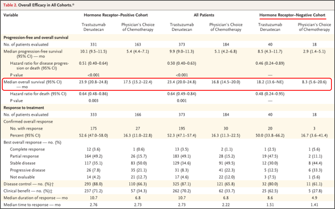The width and height of the screenshot is (335, 209).
Task: Select the 'Stable disease' row label
Action: 23,163
